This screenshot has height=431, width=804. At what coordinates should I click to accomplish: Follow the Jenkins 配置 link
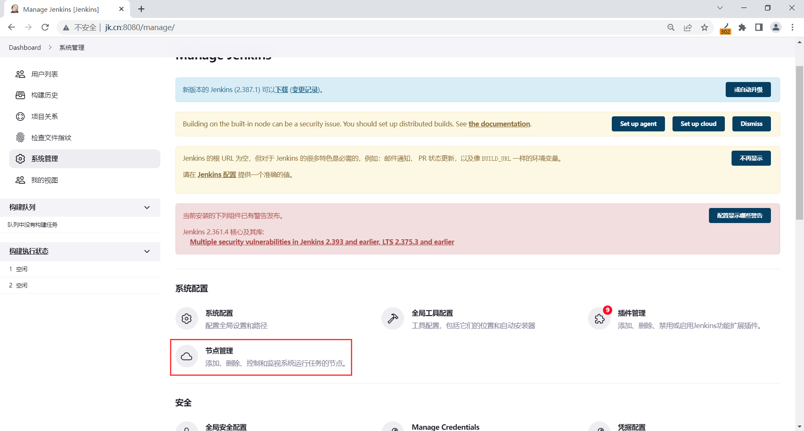click(217, 174)
